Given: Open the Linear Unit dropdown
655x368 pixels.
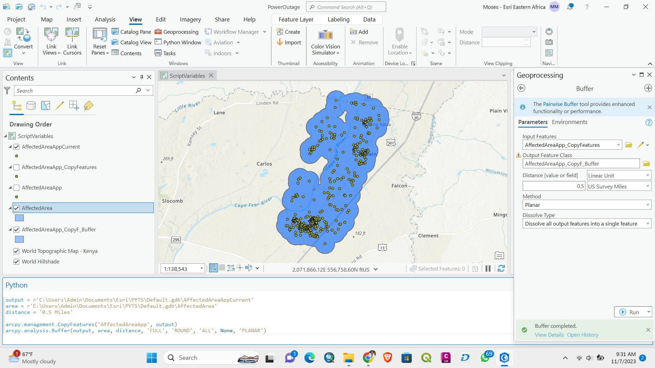Looking at the screenshot, I should 619,175.
